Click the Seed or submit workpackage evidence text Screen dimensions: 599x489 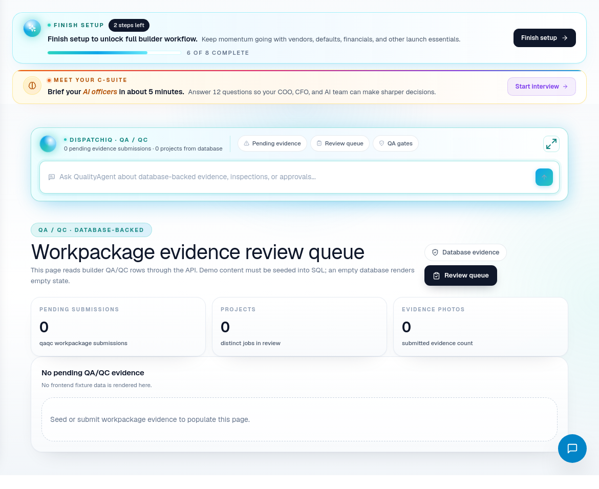(x=149, y=419)
